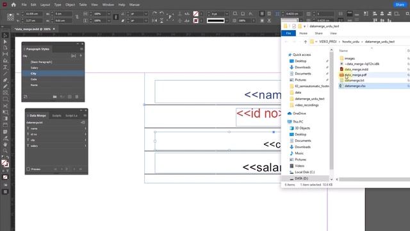Click create merged document icon in Data Merge
This screenshot has width=410, height=231.
click(x=83, y=123)
